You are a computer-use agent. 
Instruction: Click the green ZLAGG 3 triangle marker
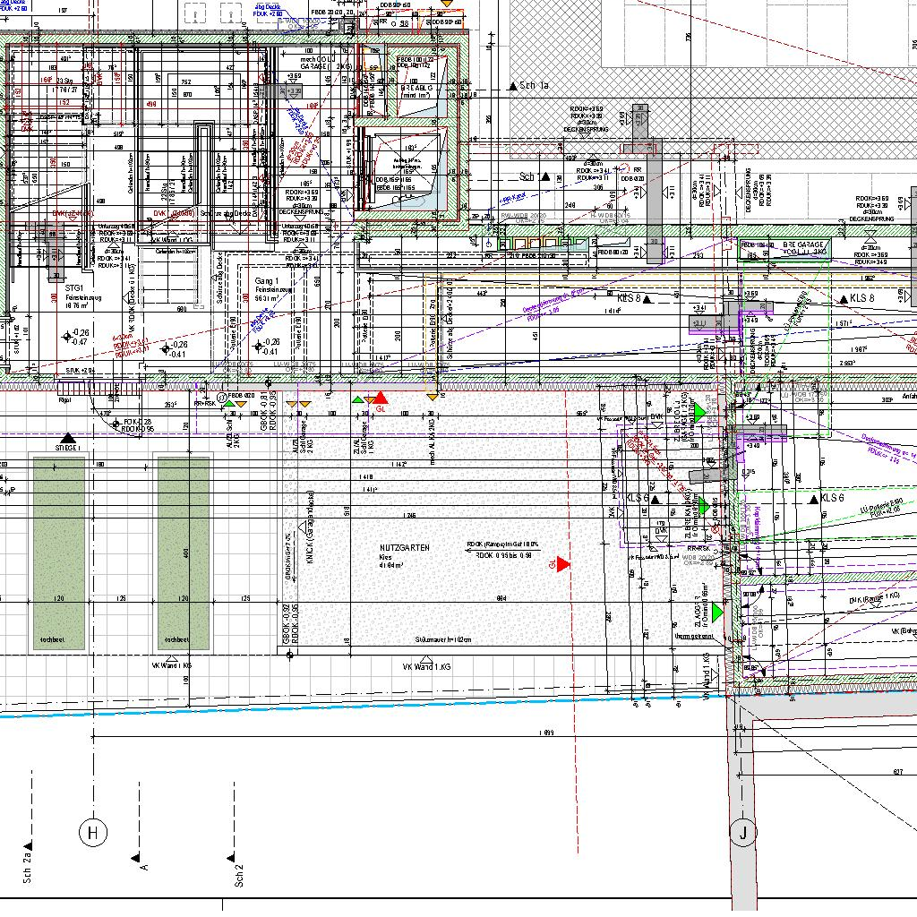pyautogui.click(x=717, y=613)
